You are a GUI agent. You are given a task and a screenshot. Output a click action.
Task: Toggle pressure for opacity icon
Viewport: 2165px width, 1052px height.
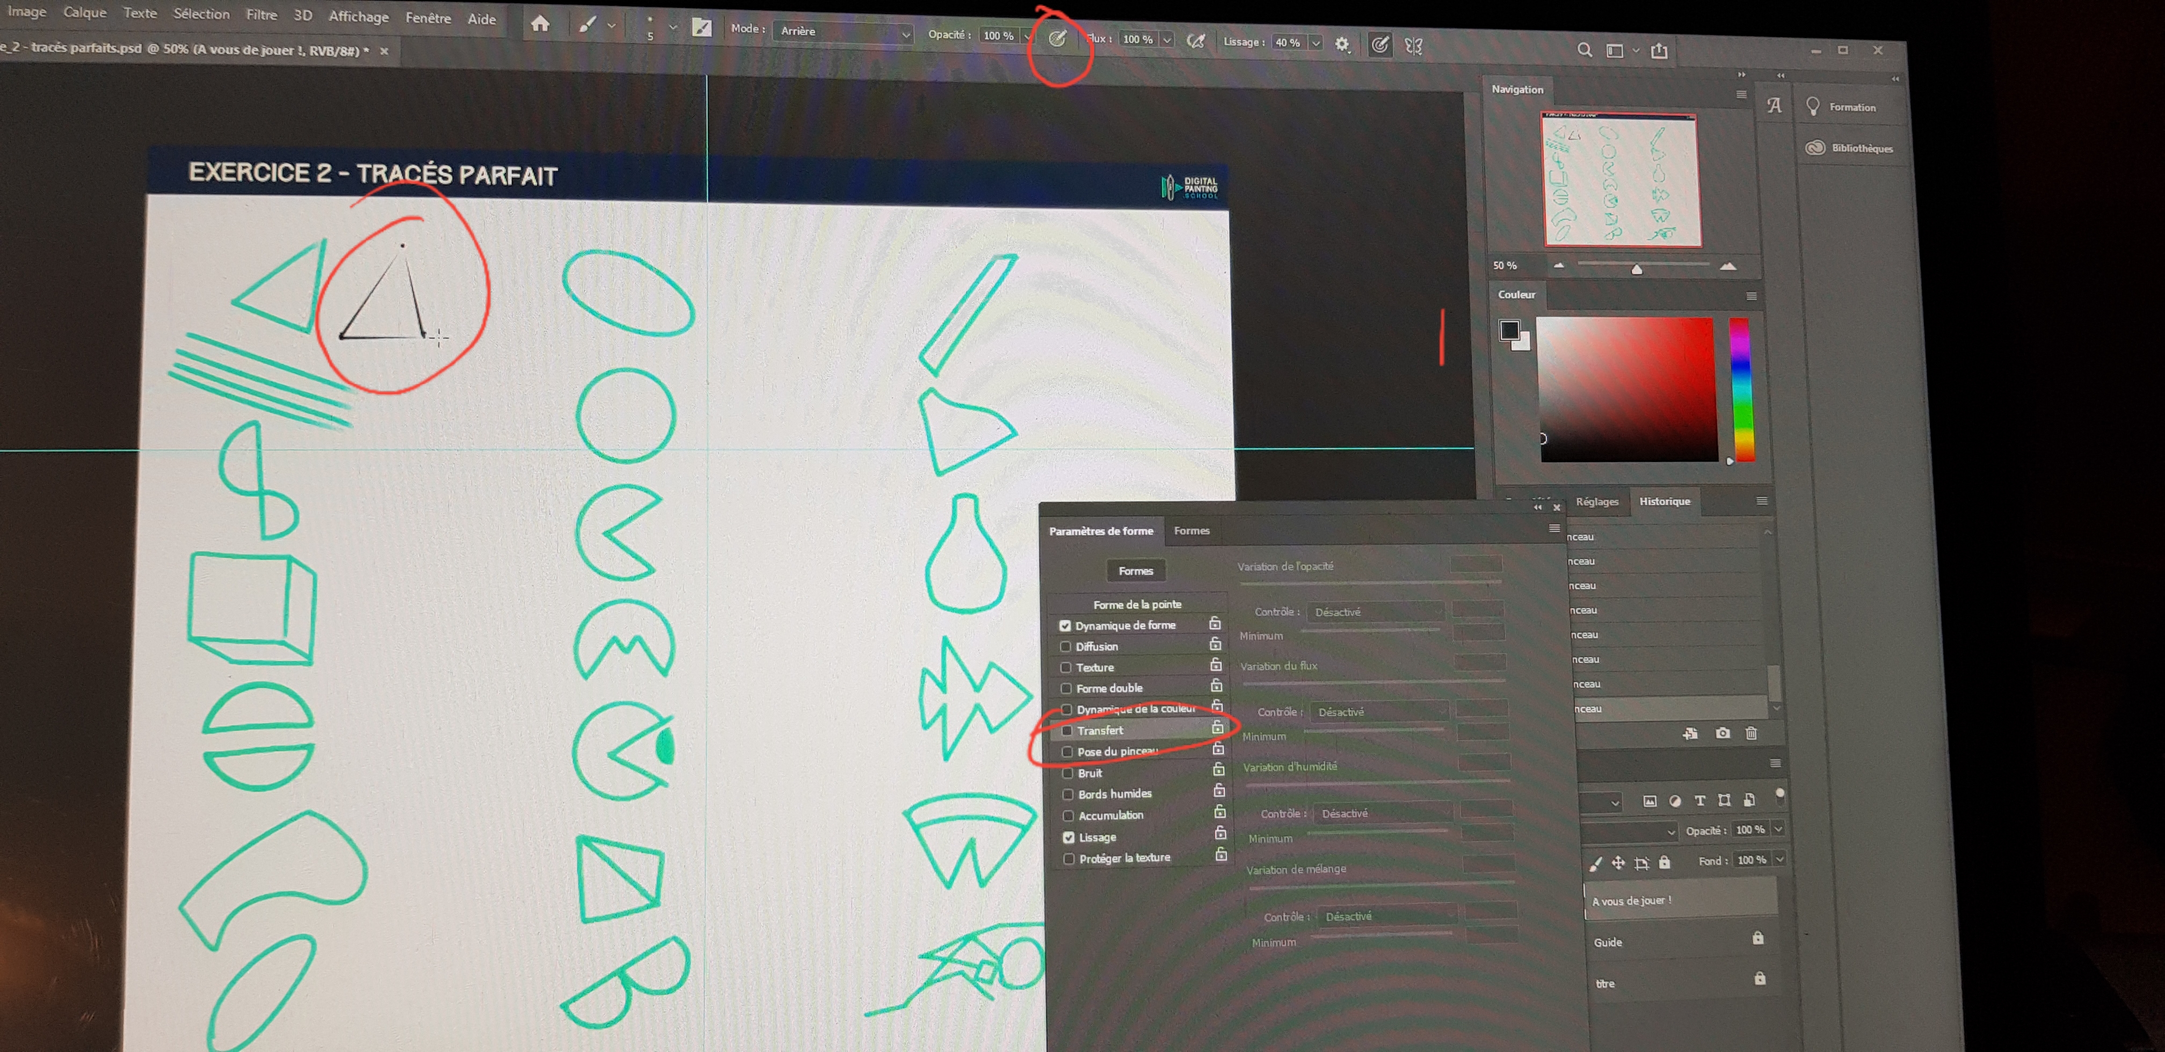coord(1058,38)
